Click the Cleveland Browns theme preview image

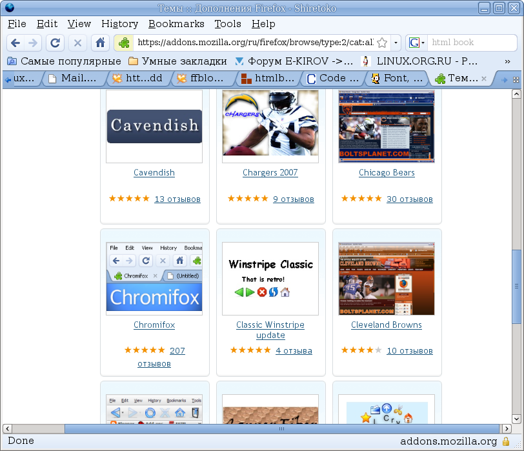tap(387, 279)
